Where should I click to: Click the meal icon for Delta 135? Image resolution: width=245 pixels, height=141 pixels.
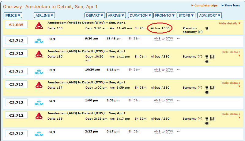[207, 57]
